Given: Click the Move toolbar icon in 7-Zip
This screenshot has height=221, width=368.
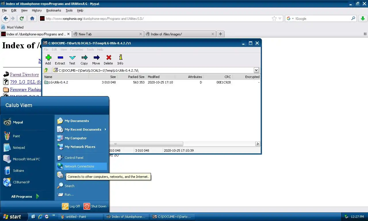Looking at the screenshot, I should [x=96, y=60].
